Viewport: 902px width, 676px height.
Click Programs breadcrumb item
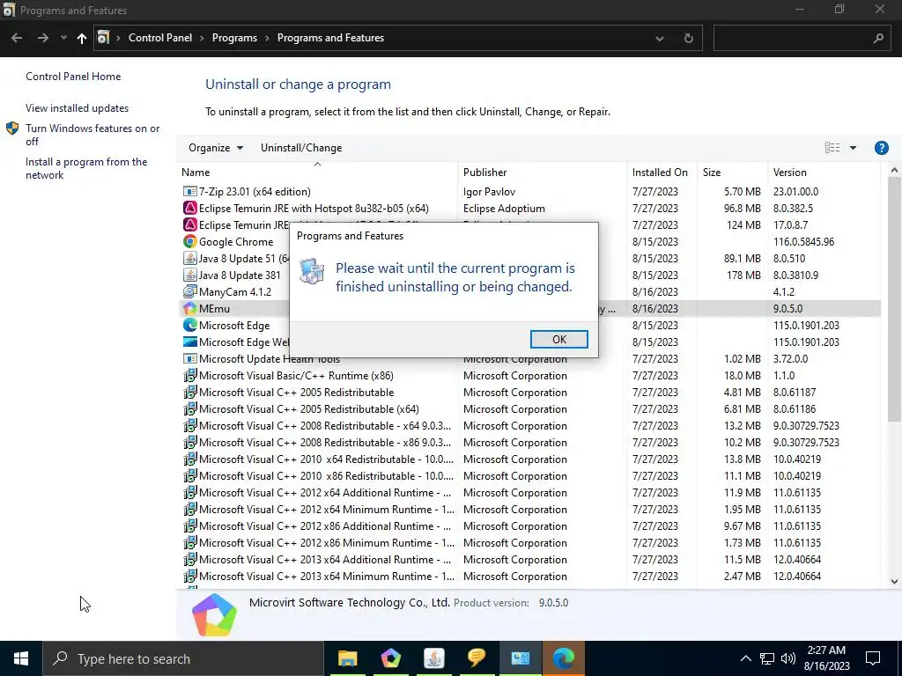pyautogui.click(x=234, y=38)
